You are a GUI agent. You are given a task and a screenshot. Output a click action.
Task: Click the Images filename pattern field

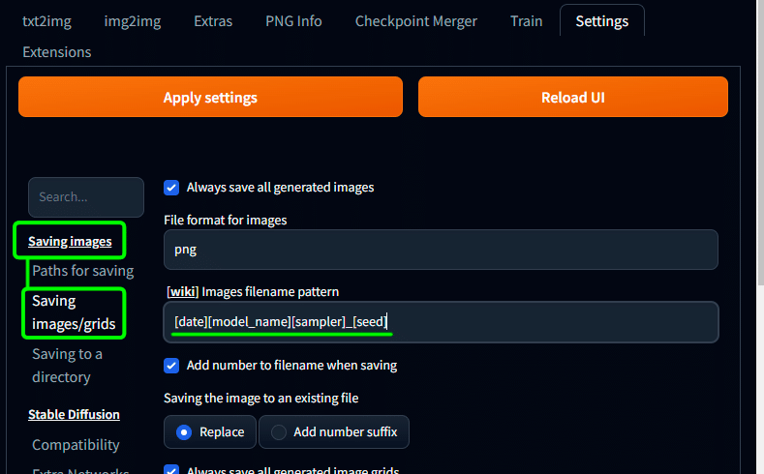441,322
